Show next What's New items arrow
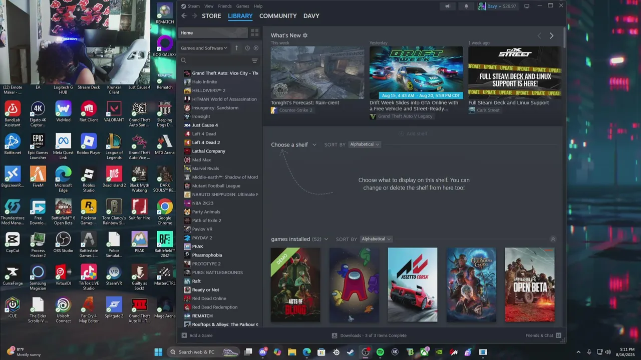 (551, 35)
